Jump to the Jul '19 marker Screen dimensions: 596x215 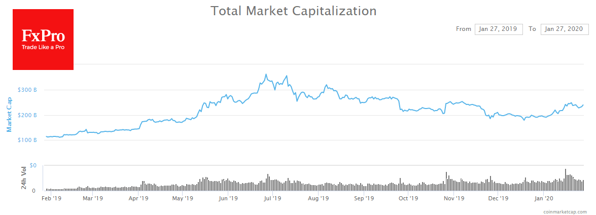click(273, 198)
